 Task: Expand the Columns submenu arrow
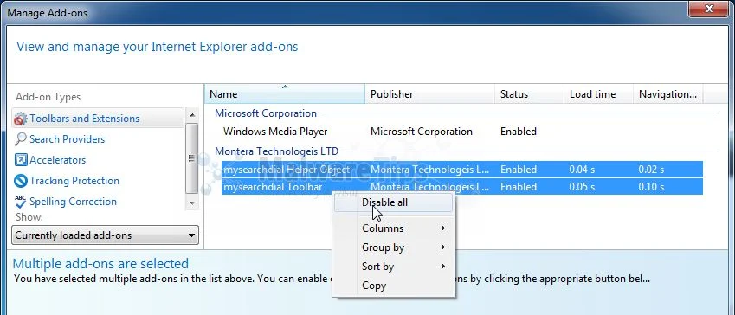(x=443, y=228)
